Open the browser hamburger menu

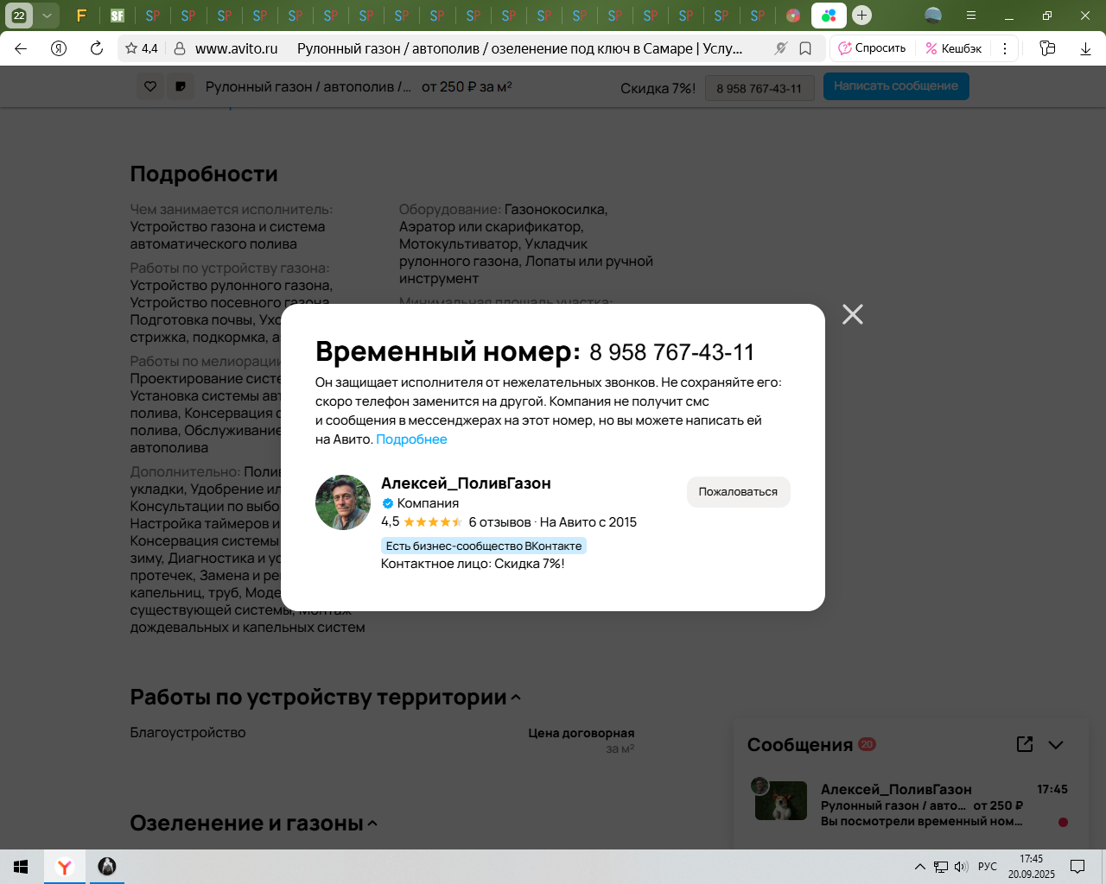(x=971, y=16)
